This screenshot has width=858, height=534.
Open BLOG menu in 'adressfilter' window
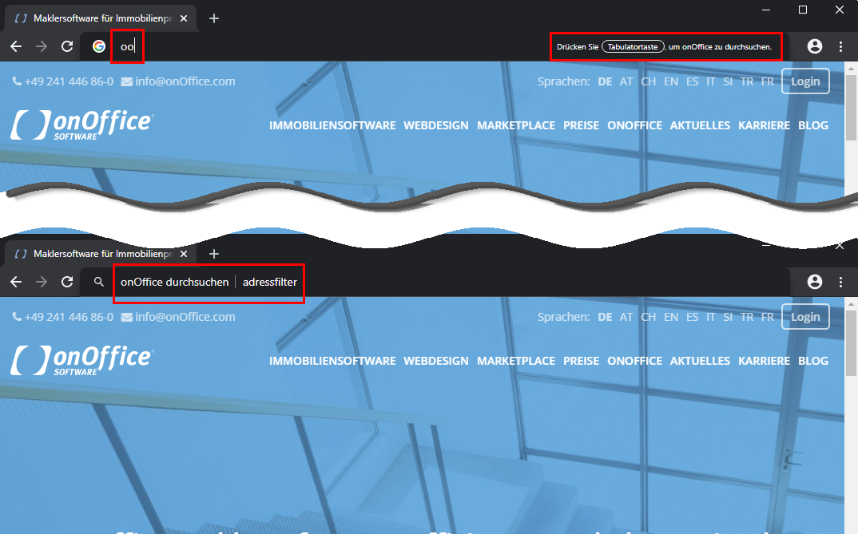pos(813,361)
